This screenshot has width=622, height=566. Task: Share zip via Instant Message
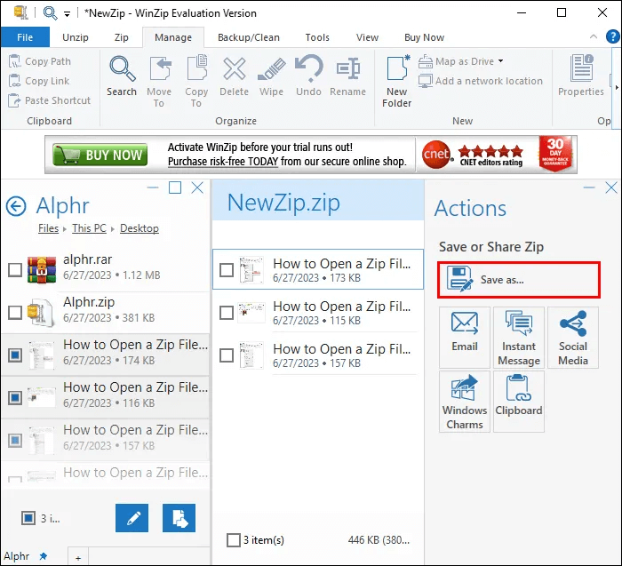(x=519, y=338)
